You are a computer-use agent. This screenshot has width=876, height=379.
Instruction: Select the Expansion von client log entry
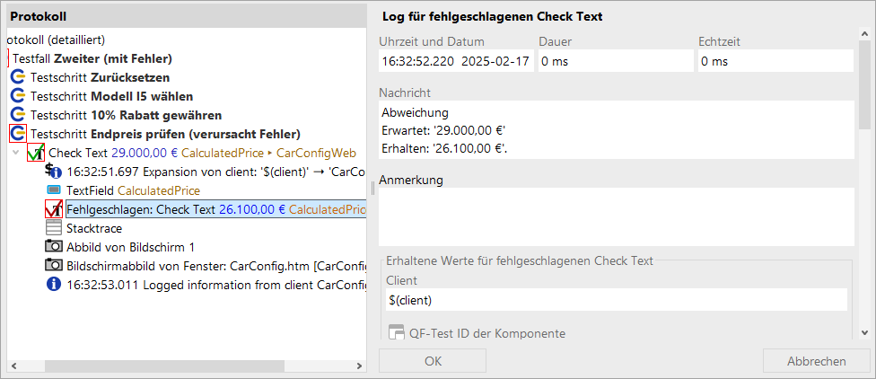[x=215, y=171]
